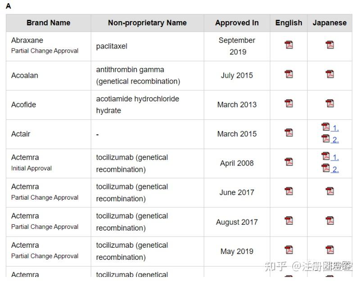Open Actair English PDF icon
Viewport: 362px width, 281px height.
click(x=289, y=133)
